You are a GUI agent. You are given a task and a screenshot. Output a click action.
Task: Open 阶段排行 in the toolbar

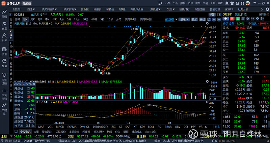coord(184,9)
